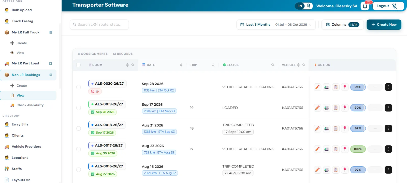Open more options menu for ALS-0020-26/27
407x183 pixels.
tap(388, 87)
